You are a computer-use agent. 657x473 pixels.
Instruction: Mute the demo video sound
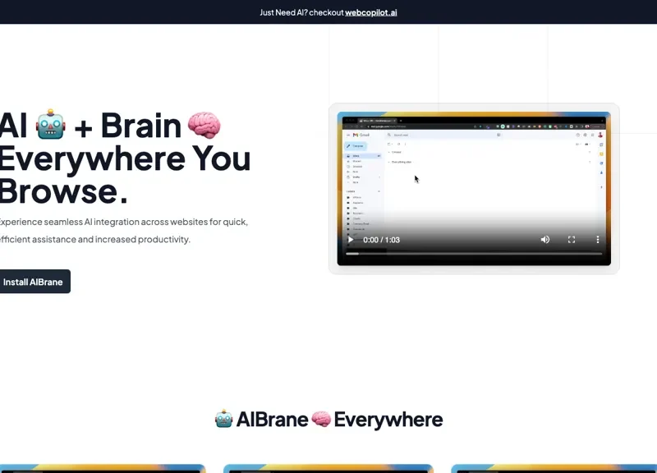tap(544, 240)
